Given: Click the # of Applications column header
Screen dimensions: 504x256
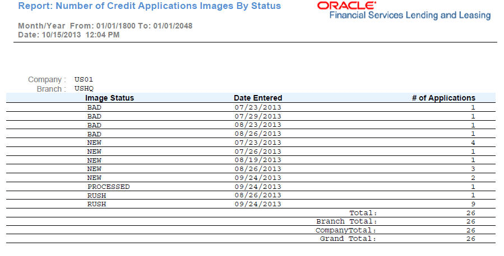Looking at the screenshot, I should coord(443,98).
